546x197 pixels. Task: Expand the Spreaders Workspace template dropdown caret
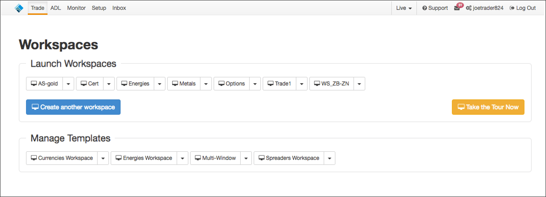[329, 158]
